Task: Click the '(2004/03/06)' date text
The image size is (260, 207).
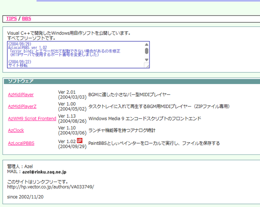Action: tap(72, 133)
